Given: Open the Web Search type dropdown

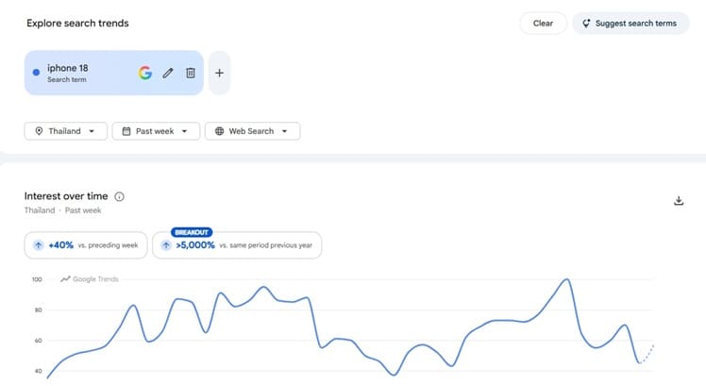Looking at the screenshot, I should [x=253, y=131].
